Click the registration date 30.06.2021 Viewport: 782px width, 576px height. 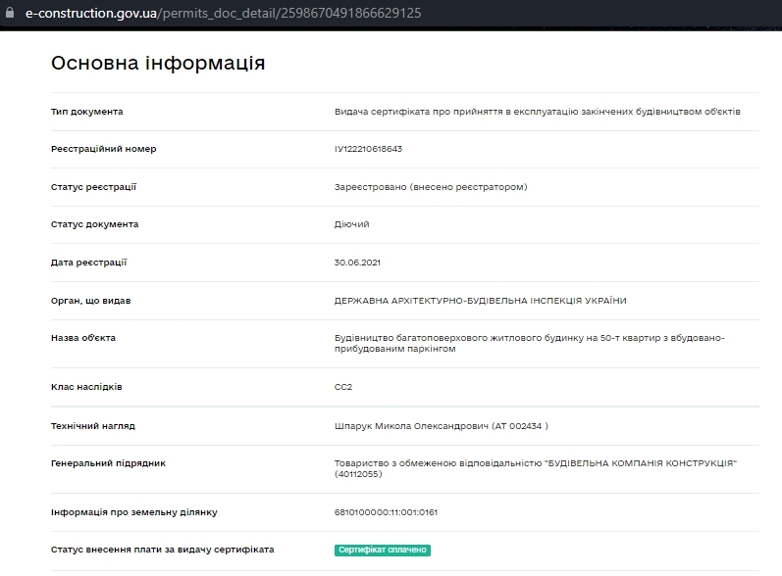coord(357,263)
